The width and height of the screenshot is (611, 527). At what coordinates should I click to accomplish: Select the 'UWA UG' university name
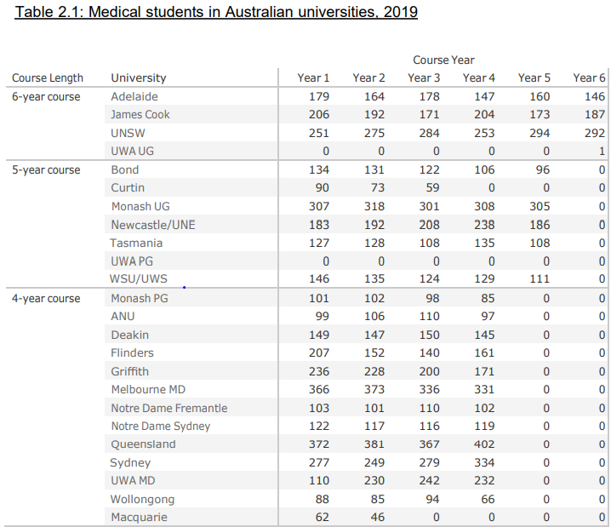[133, 152]
